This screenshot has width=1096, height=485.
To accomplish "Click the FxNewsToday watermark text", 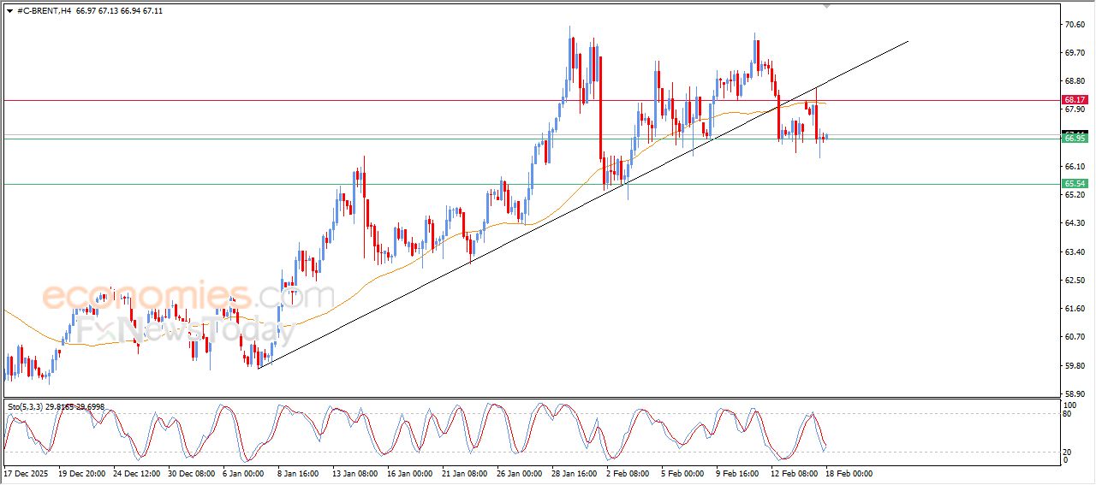I will tap(180, 329).
